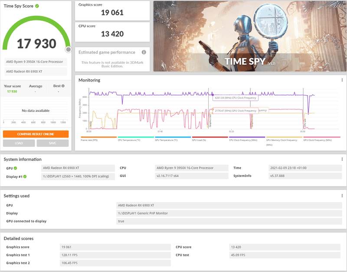Toggle the CPU Clock Frequency legend item
Viewport: 347px width, 272px height.
point(247,139)
